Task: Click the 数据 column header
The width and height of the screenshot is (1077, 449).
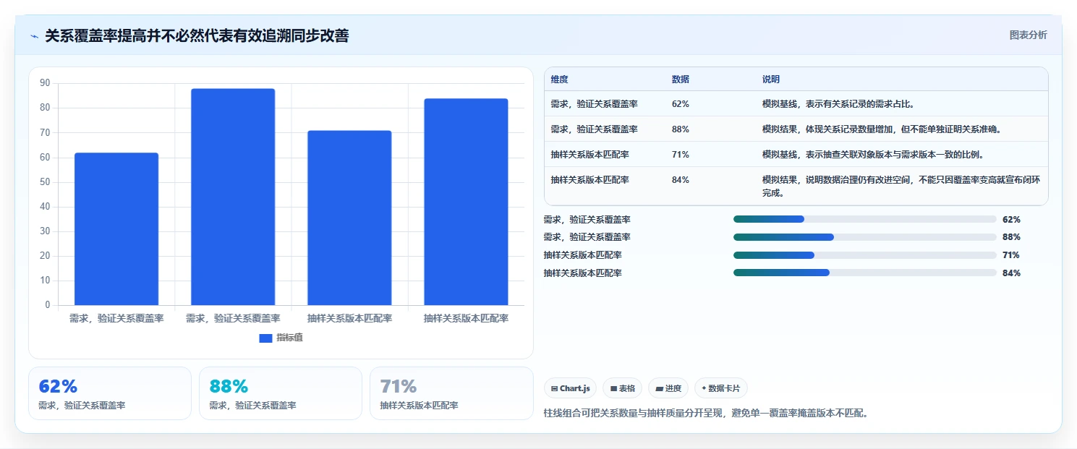Action: pos(681,79)
